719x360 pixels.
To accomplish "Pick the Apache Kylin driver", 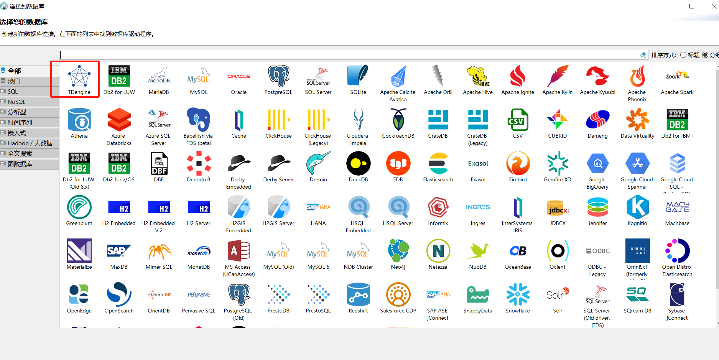I will tap(558, 80).
